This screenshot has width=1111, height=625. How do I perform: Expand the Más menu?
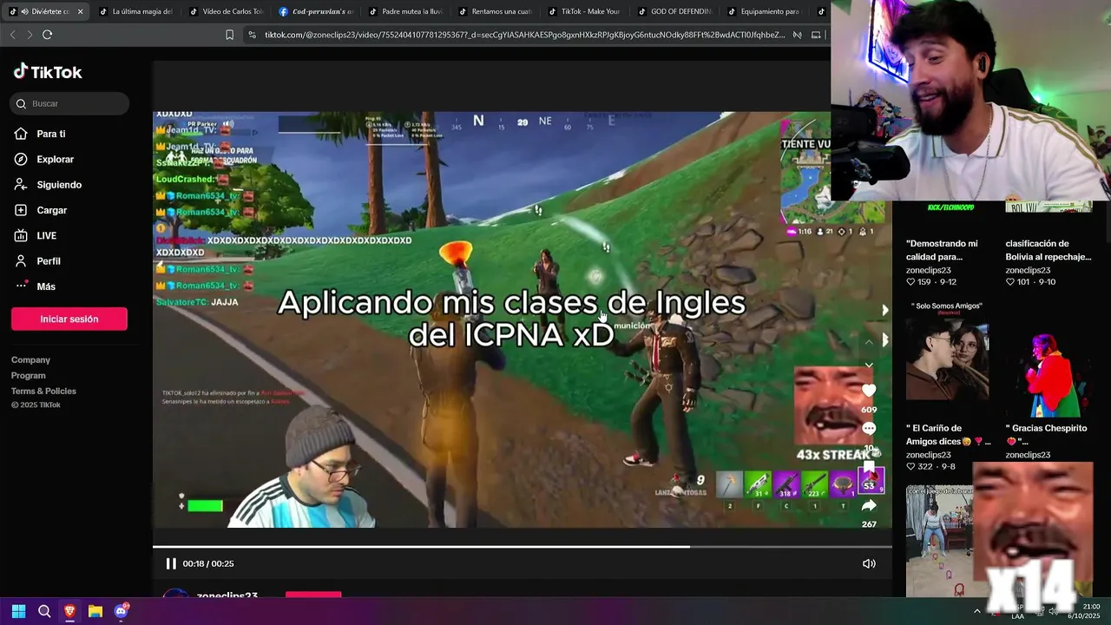(x=35, y=286)
